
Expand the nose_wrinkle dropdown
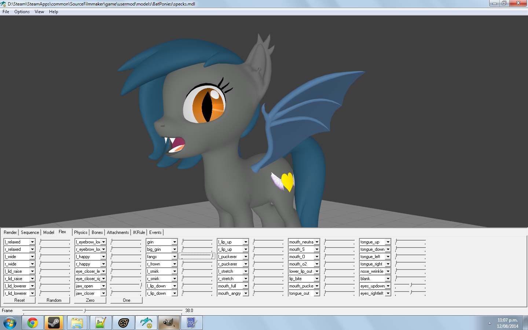(x=388, y=271)
